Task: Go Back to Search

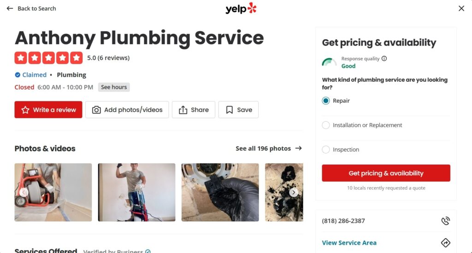Action: coord(31,8)
